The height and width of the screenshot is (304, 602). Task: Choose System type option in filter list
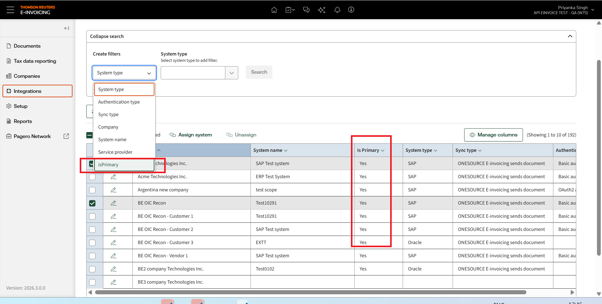pyautogui.click(x=124, y=89)
